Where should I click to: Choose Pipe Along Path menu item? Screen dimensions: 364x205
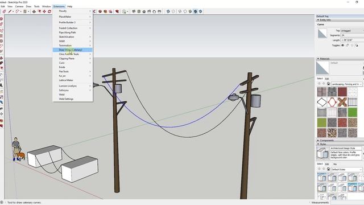[73, 32]
